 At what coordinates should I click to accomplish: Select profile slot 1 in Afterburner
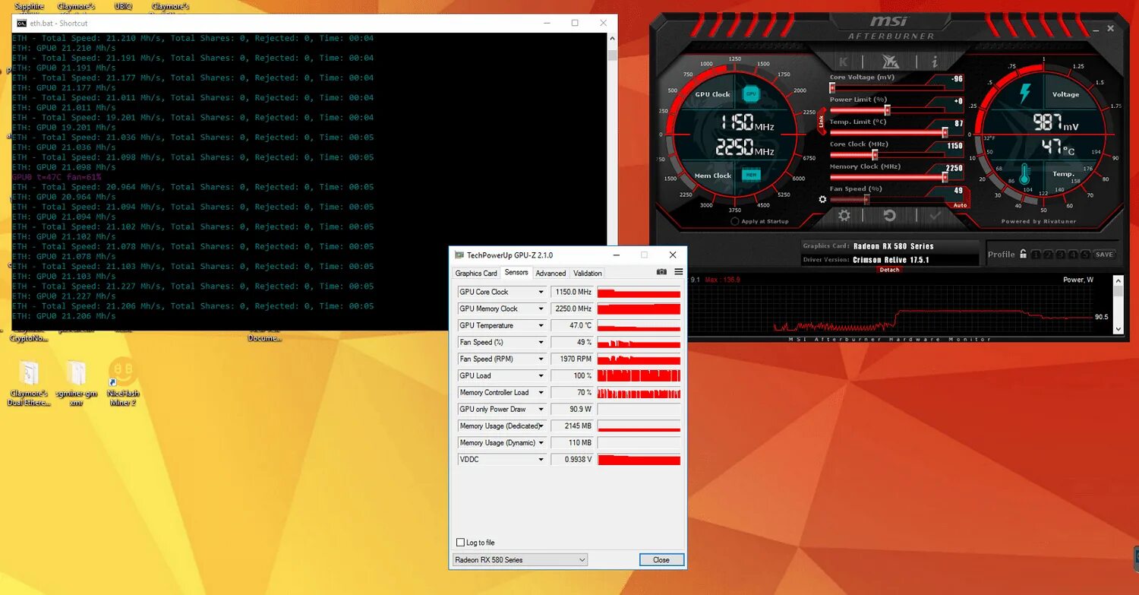click(x=1036, y=255)
